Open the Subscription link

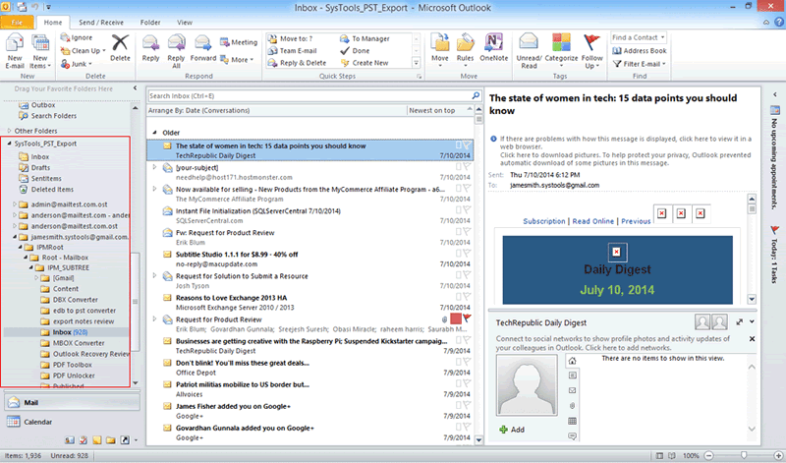coord(544,221)
